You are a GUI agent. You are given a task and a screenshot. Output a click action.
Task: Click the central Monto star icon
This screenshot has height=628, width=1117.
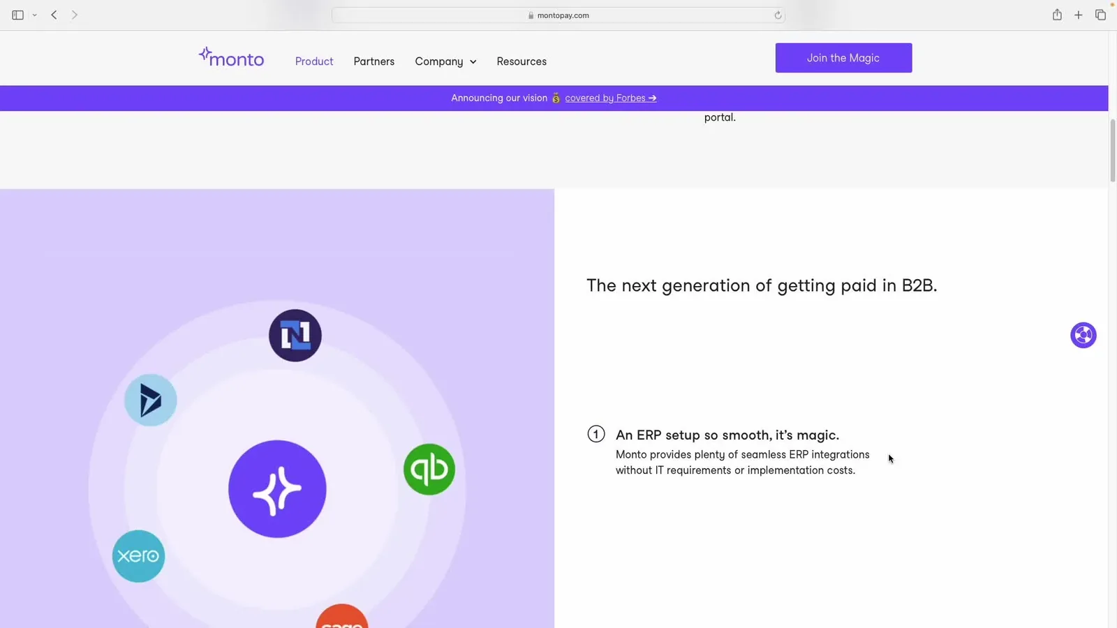coord(277,489)
